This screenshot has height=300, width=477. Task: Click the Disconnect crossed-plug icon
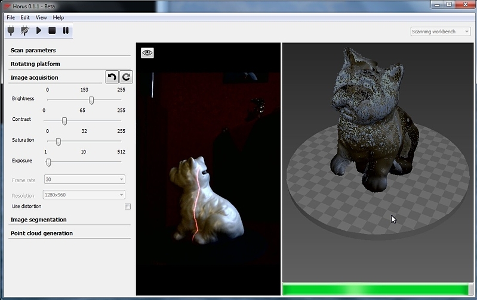pos(25,30)
